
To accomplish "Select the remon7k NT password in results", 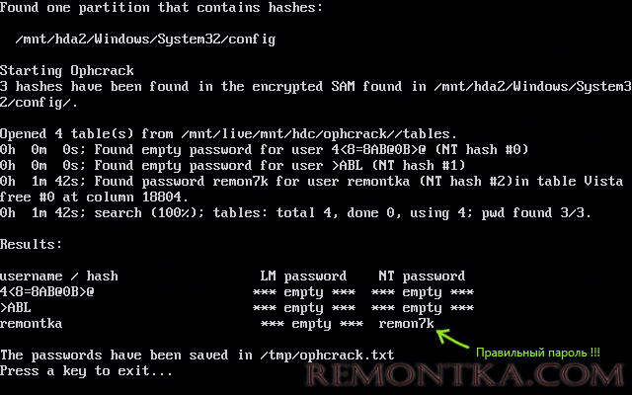I will 406,322.
